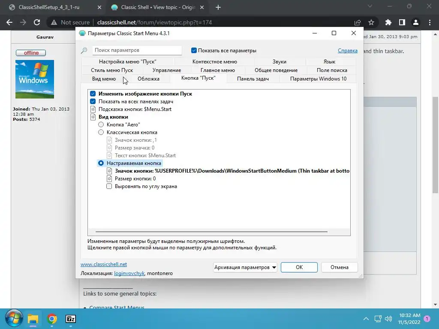The width and height of the screenshot is (439, 329).
Task: Open the Chrome extensions puzzle icon
Action: pos(388,22)
